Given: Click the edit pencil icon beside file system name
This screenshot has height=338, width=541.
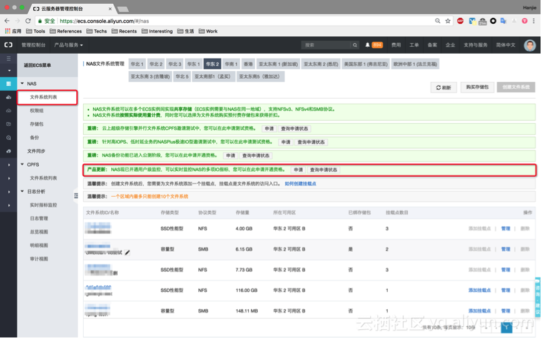Looking at the screenshot, I should [128, 252].
